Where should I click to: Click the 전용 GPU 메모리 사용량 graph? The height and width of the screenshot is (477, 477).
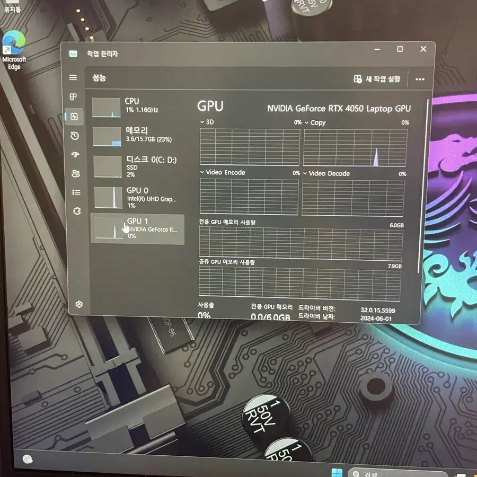(301, 244)
